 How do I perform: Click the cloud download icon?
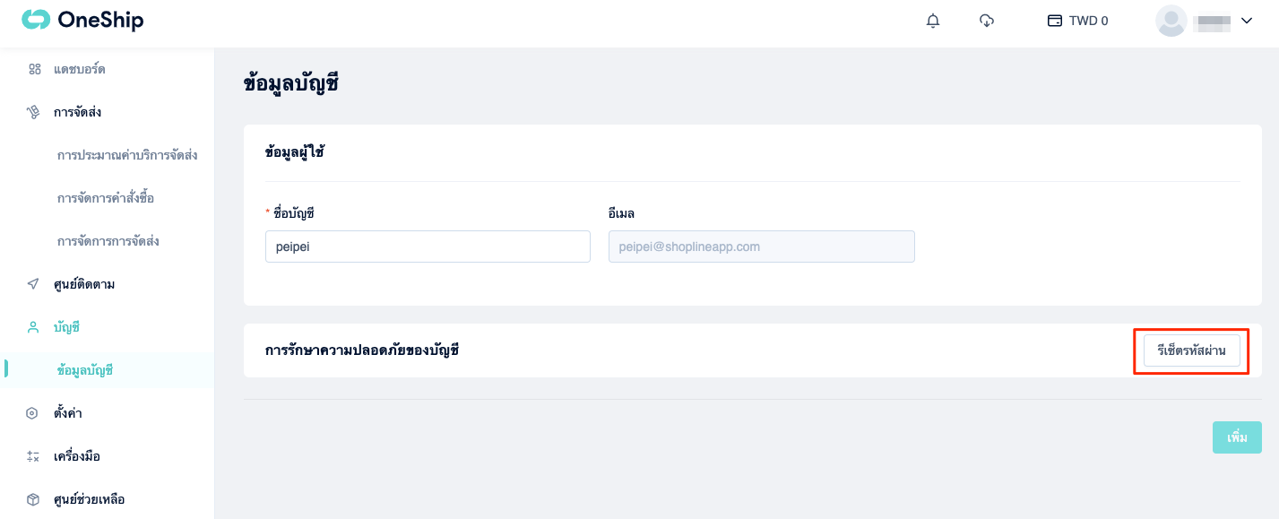pos(987,21)
